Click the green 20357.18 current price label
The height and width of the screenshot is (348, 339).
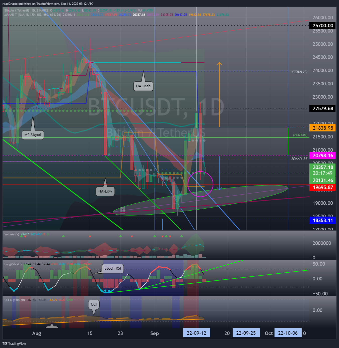pyautogui.click(x=323, y=167)
